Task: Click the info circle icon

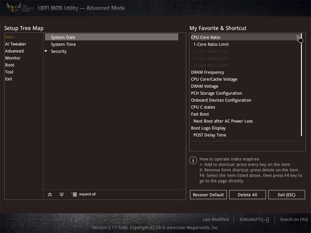Action: (x=193, y=160)
